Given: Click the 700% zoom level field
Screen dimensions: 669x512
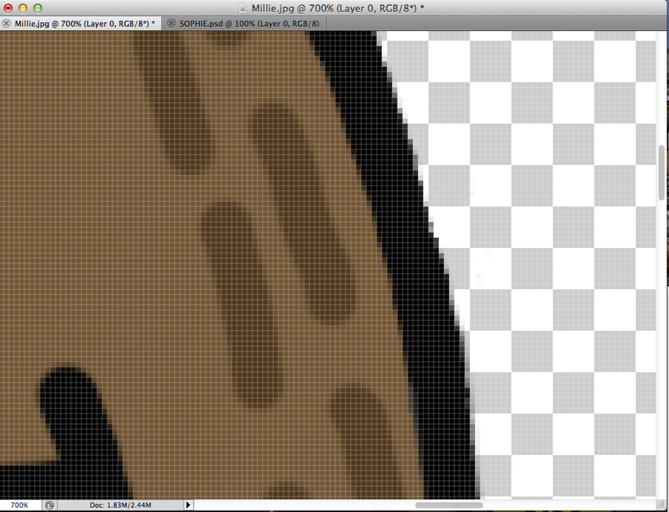Looking at the screenshot, I should [x=20, y=505].
